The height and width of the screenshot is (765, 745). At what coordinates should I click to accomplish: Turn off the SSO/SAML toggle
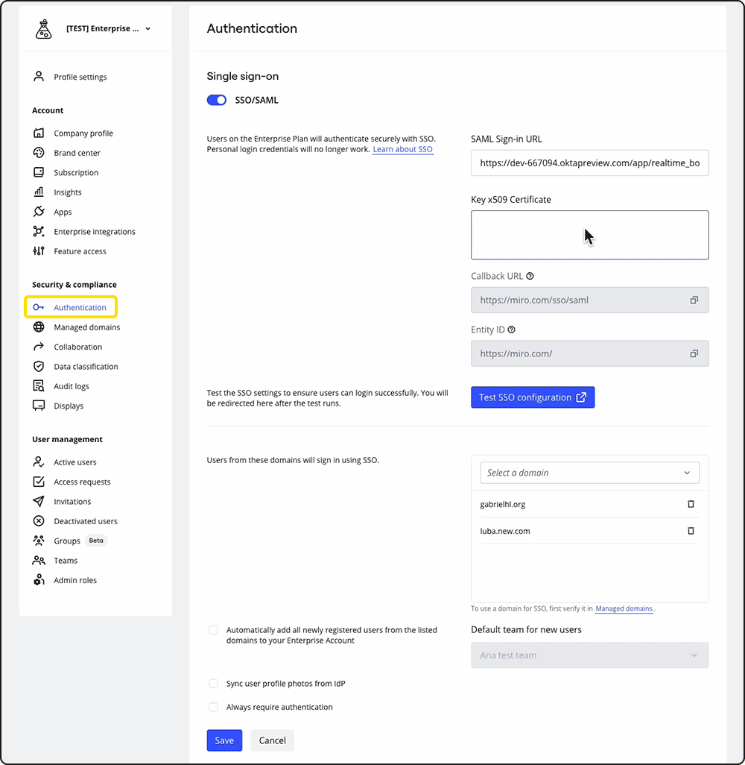217,100
